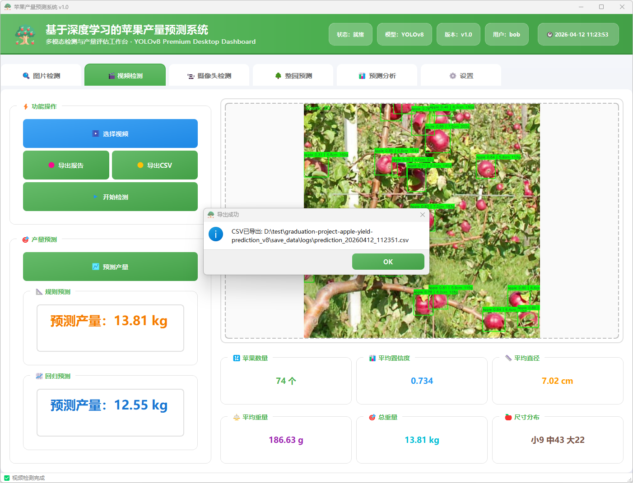
Task: Switch to the 图片检测 tab
Action: [x=42, y=76]
